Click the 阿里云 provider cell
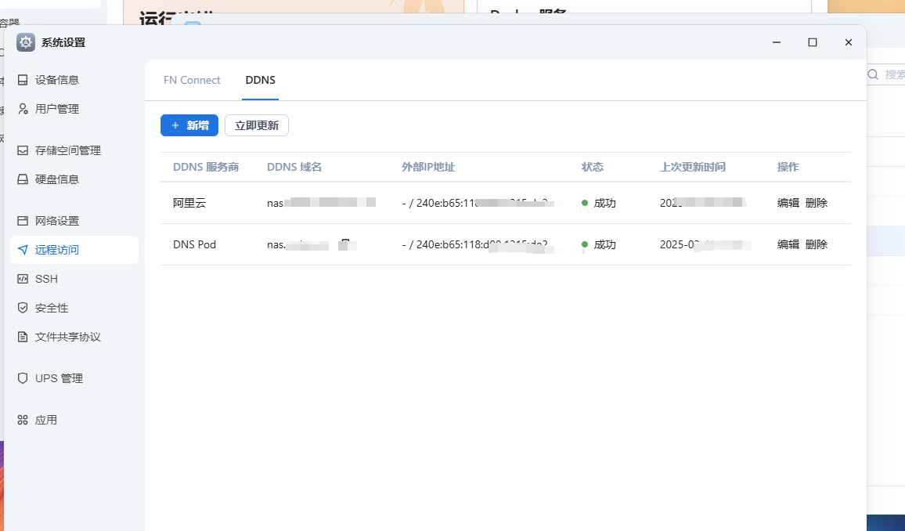 click(189, 203)
